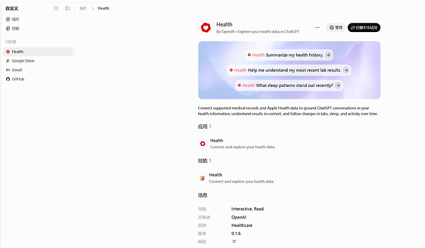Select the 'What sleep patterns stand out recently?' prompt
425x248 pixels.
(x=289, y=86)
